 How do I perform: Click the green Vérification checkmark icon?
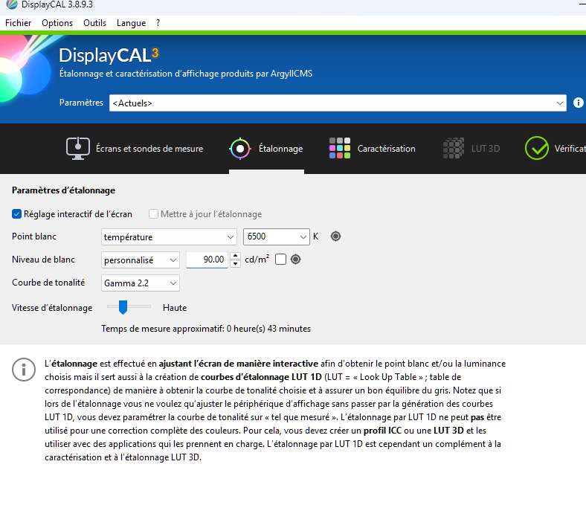point(537,149)
